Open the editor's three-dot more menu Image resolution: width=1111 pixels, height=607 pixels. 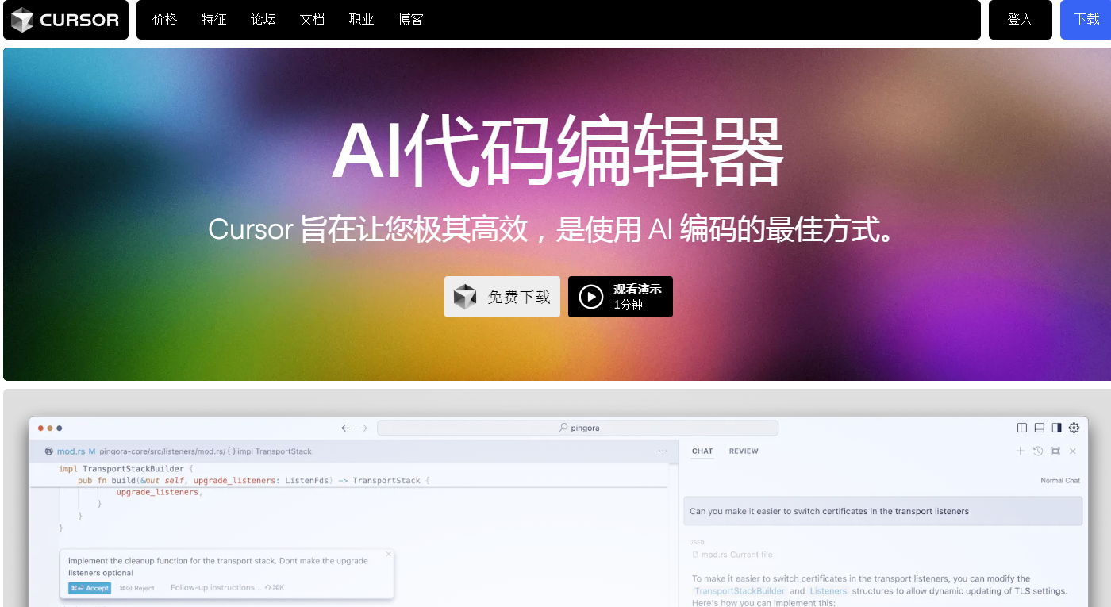pos(663,451)
